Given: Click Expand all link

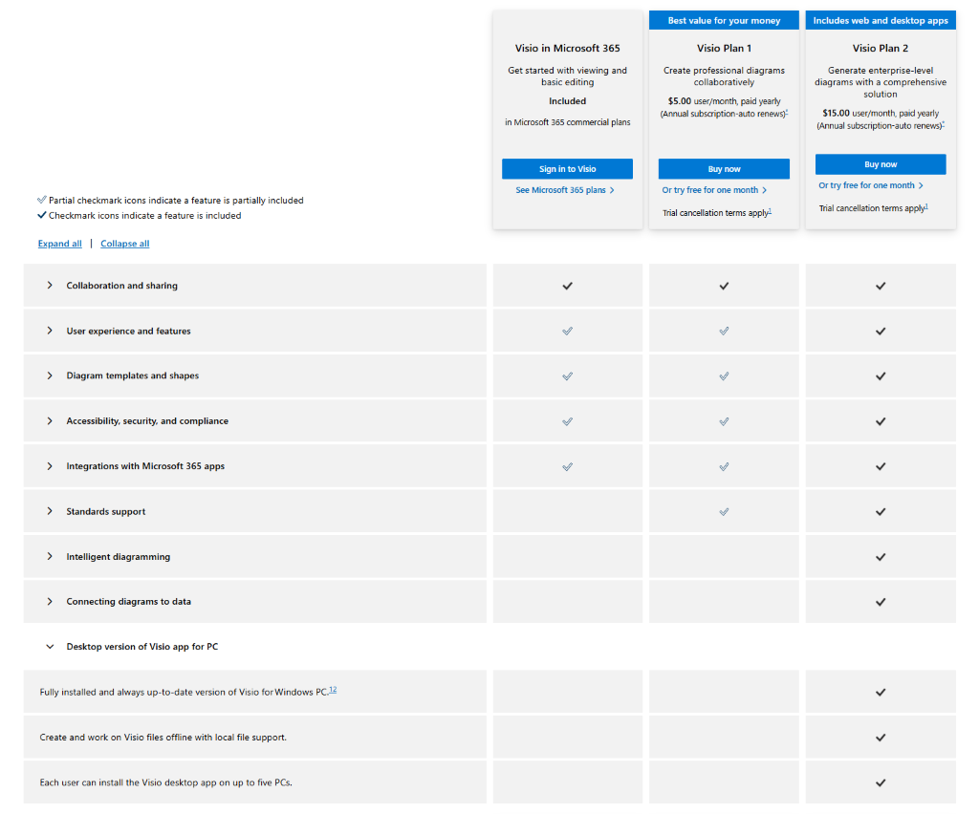Looking at the screenshot, I should pos(60,244).
